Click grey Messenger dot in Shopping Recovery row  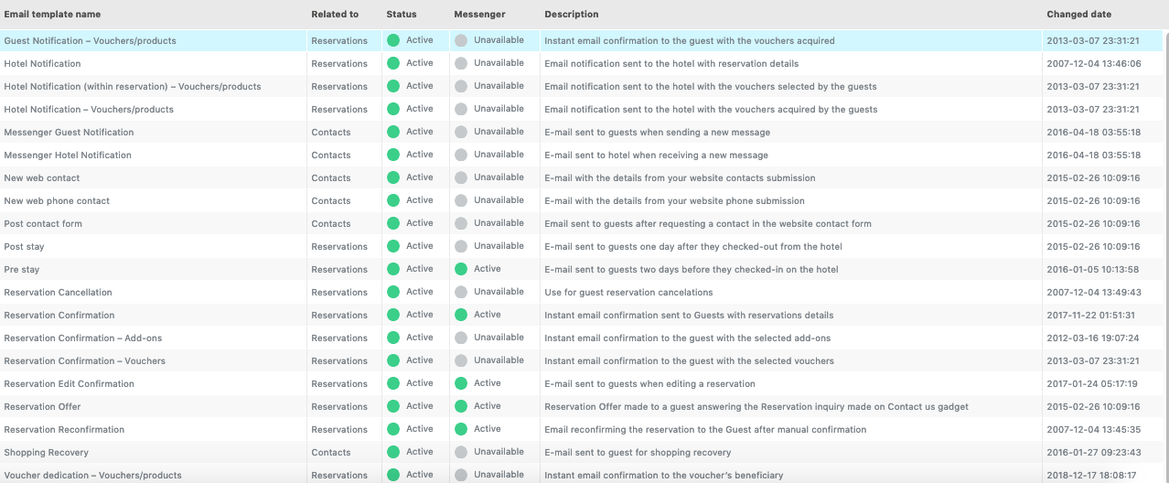click(x=461, y=452)
